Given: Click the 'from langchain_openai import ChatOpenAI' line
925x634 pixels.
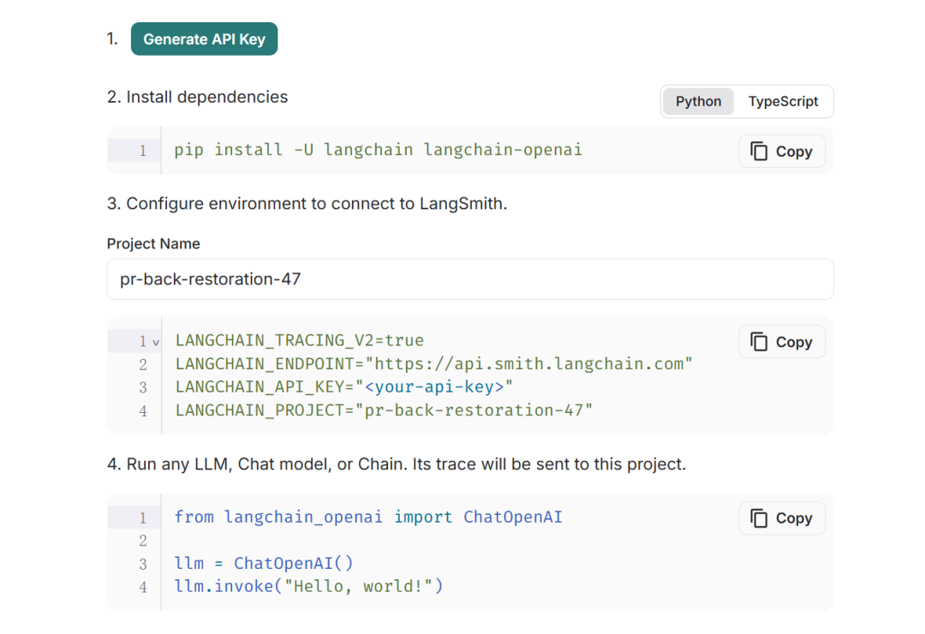Looking at the screenshot, I should (368, 517).
